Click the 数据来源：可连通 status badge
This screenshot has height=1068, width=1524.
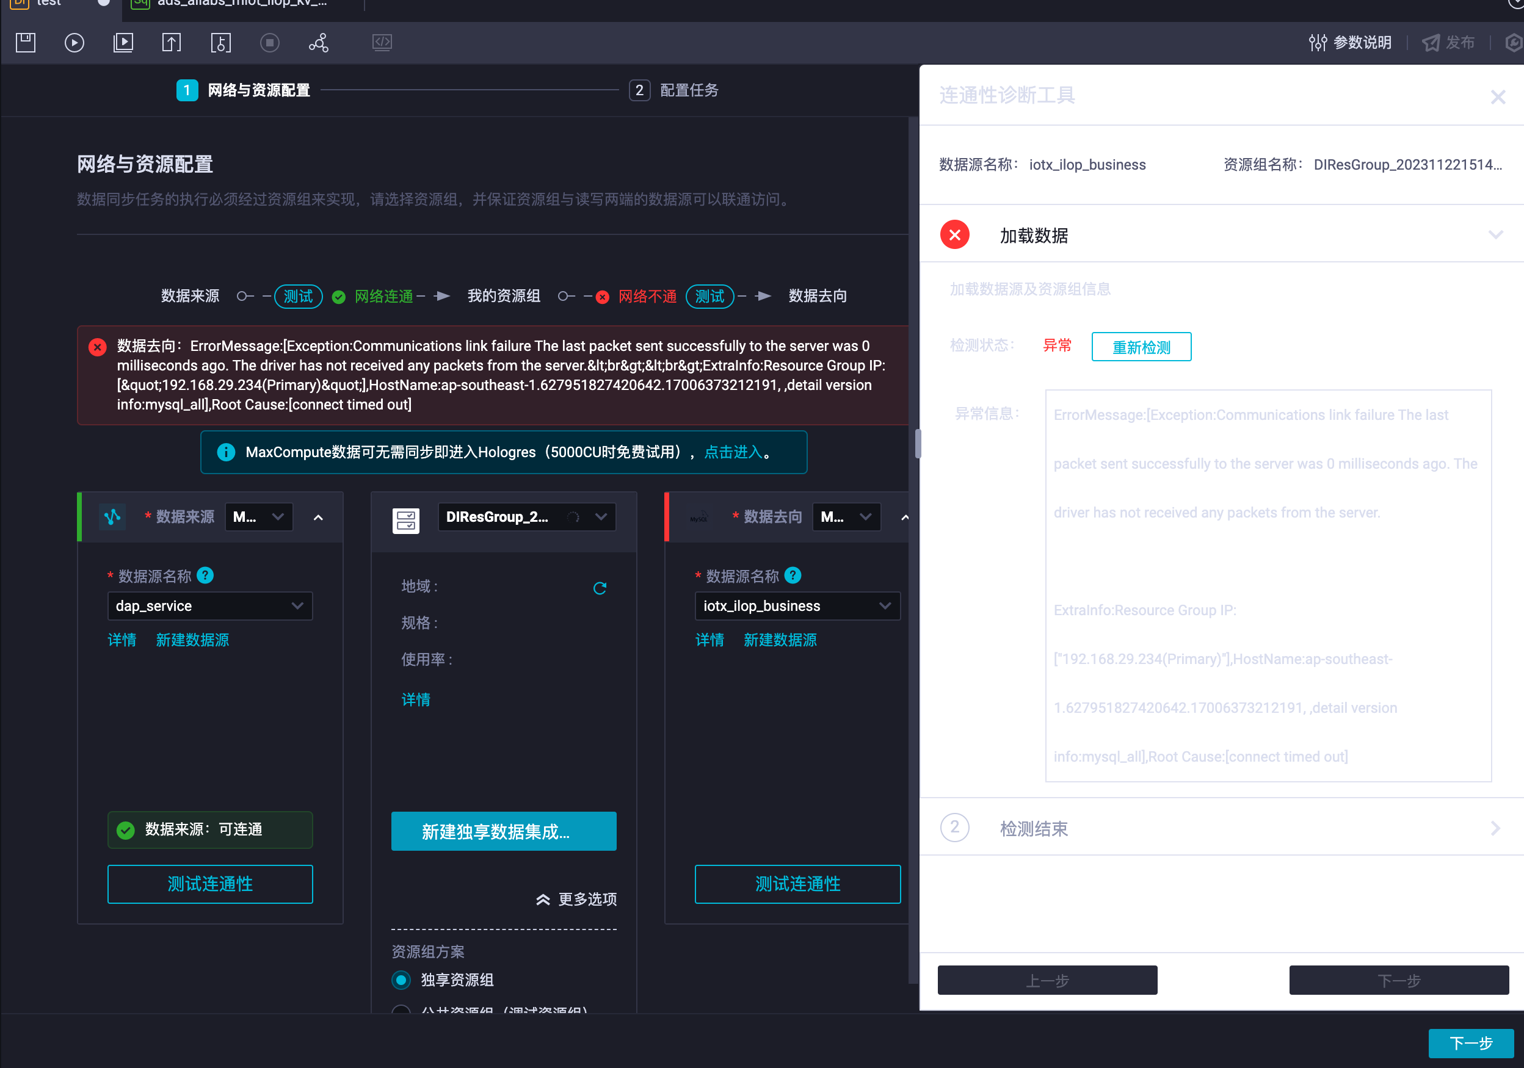(x=210, y=830)
